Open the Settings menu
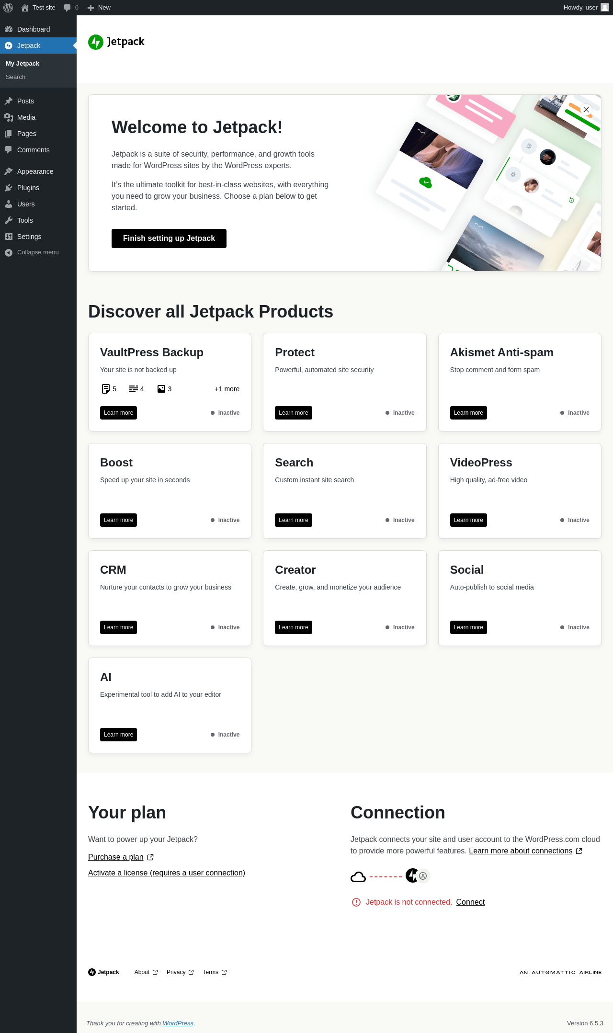This screenshot has height=1033, width=613. tap(38, 237)
